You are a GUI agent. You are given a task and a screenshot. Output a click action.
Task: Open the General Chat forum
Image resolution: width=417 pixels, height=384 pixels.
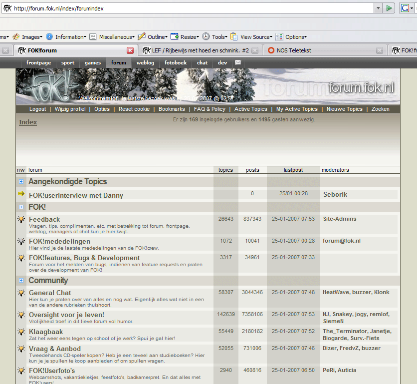(50, 293)
